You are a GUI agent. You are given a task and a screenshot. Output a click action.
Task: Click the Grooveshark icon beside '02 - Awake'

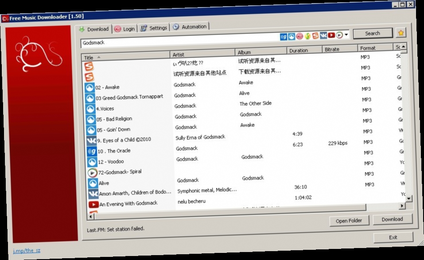tap(89, 88)
